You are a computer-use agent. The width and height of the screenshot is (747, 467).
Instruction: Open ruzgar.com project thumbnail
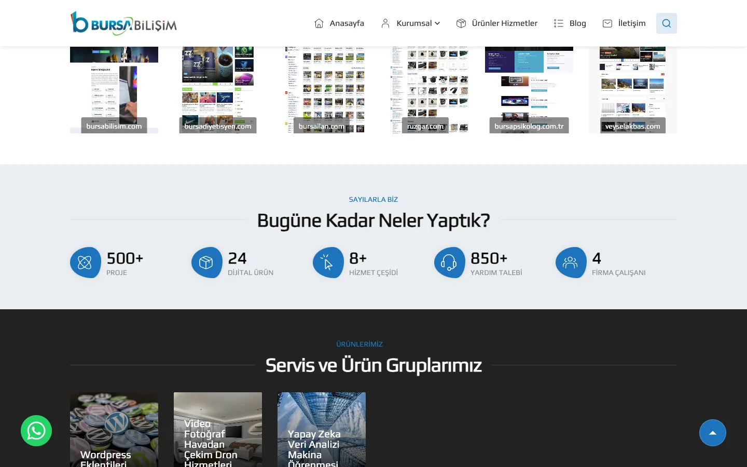pyautogui.click(x=425, y=90)
